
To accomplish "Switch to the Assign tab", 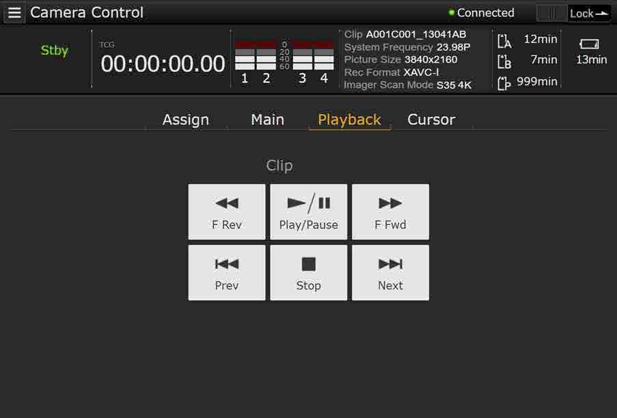I will (x=186, y=120).
